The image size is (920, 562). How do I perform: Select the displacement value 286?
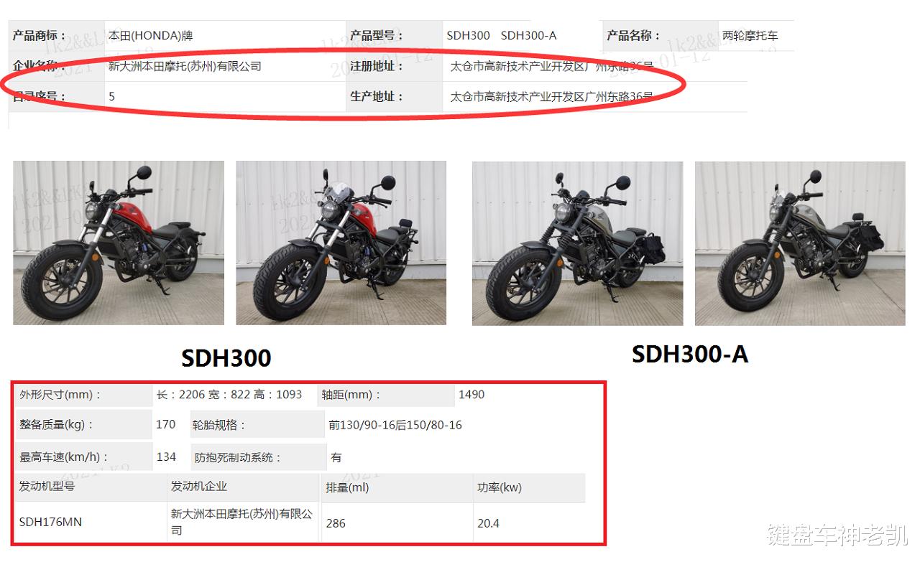point(336,523)
